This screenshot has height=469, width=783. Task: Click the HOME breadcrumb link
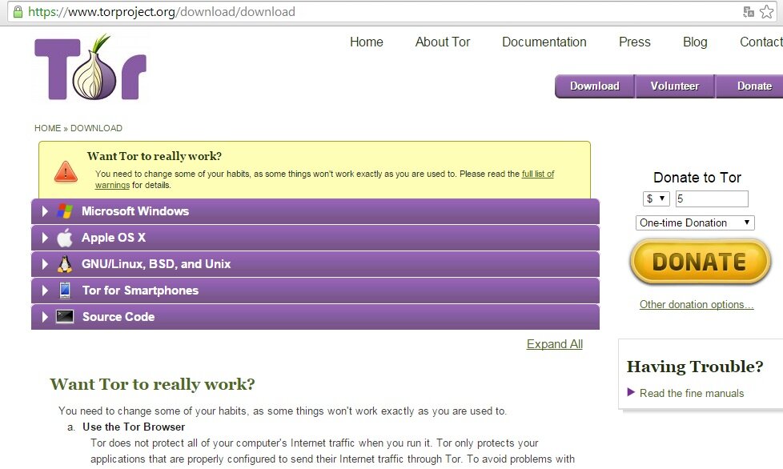pyautogui.click(x=47, y=128)
